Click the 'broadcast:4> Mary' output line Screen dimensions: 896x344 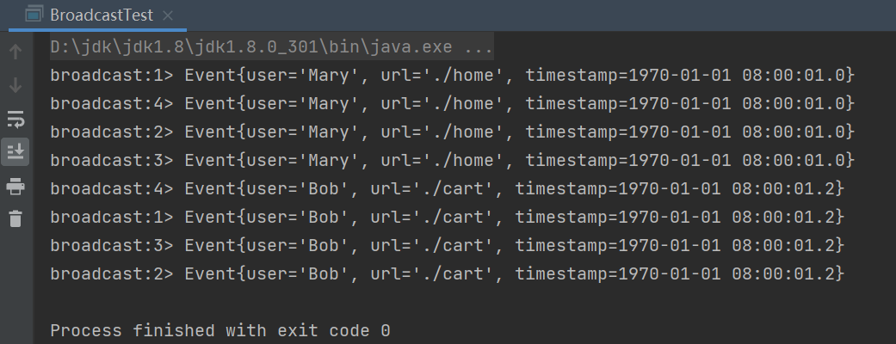click(452, 104)
